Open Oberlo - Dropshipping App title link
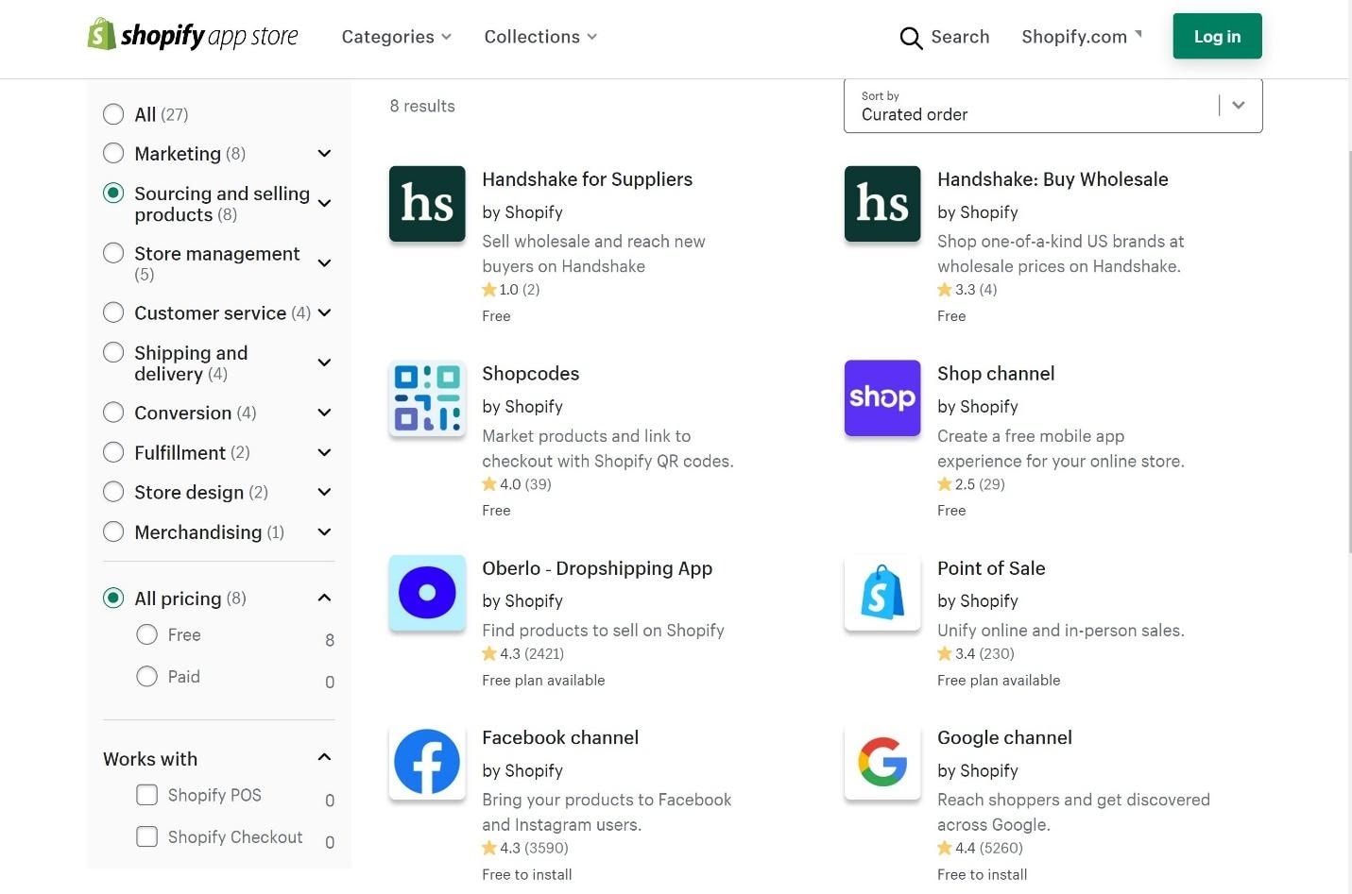This screenshot has width=1352, height=894. (597, 568)
